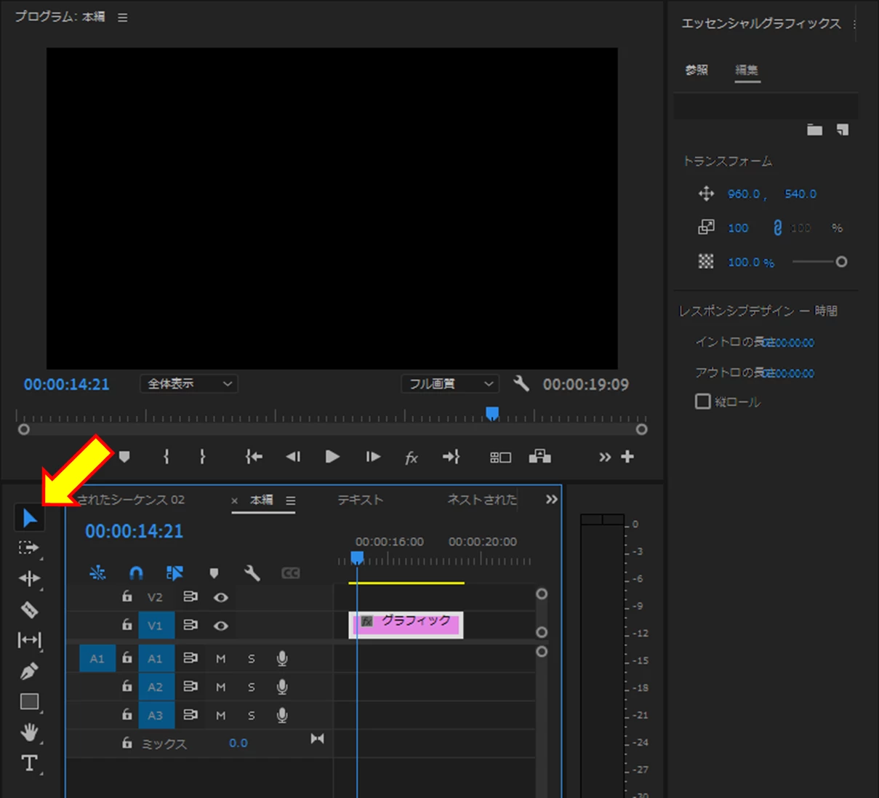This screenshot has height=798, width=879.
Task: Open the playback resolution dropdown フル画質
Action: pos(450,383)
